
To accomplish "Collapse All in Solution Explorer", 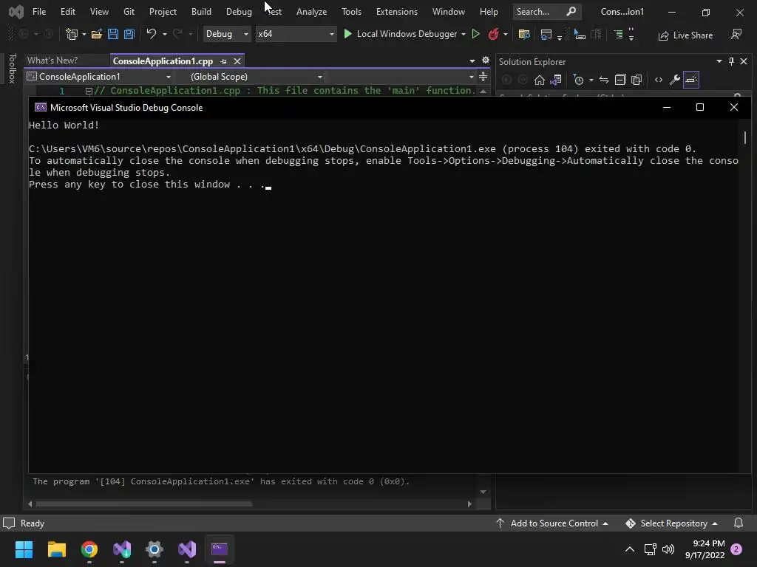I will pos(620,80).
